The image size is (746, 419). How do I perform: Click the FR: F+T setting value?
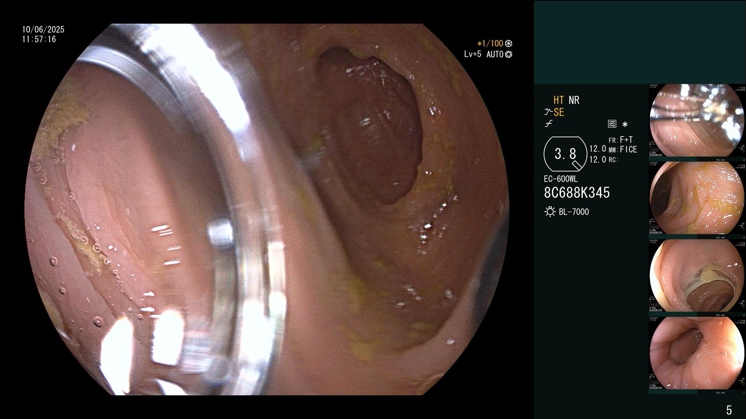tap(621, 140)
